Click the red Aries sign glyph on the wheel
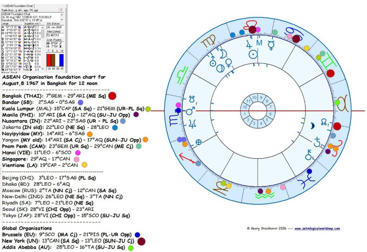 338,148
